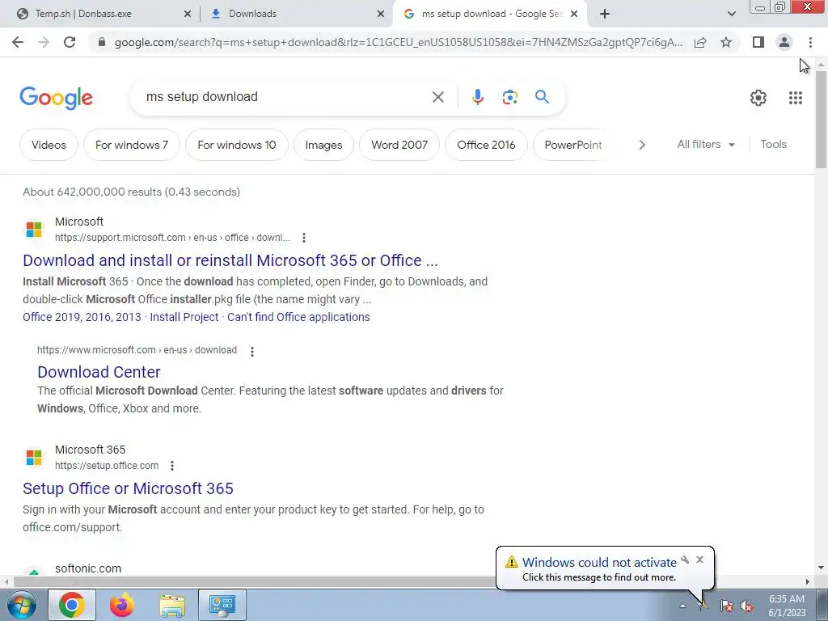Open Can't find Office applications sublink
The image size is (828, 621).
click(298, 317)
